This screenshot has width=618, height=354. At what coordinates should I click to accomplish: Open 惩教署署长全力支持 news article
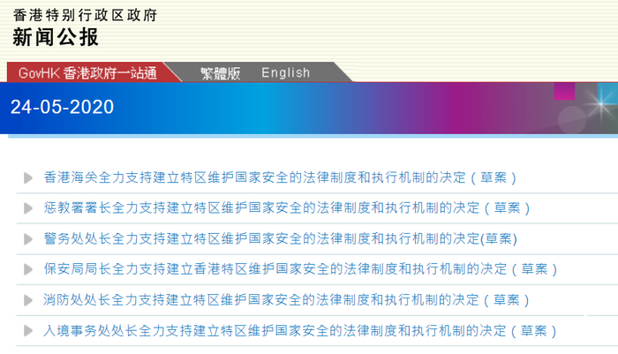(x=287, y=208)
